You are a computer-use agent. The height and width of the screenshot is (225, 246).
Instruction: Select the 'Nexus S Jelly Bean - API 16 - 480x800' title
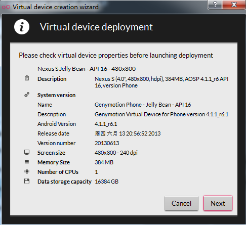[x=87, y=69]
